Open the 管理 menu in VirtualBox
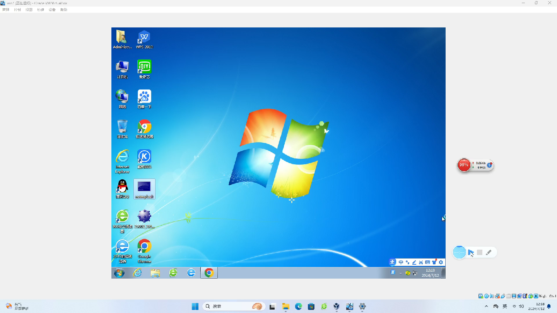This screenshot has height=313, width=557. click(x=5, y=10)
